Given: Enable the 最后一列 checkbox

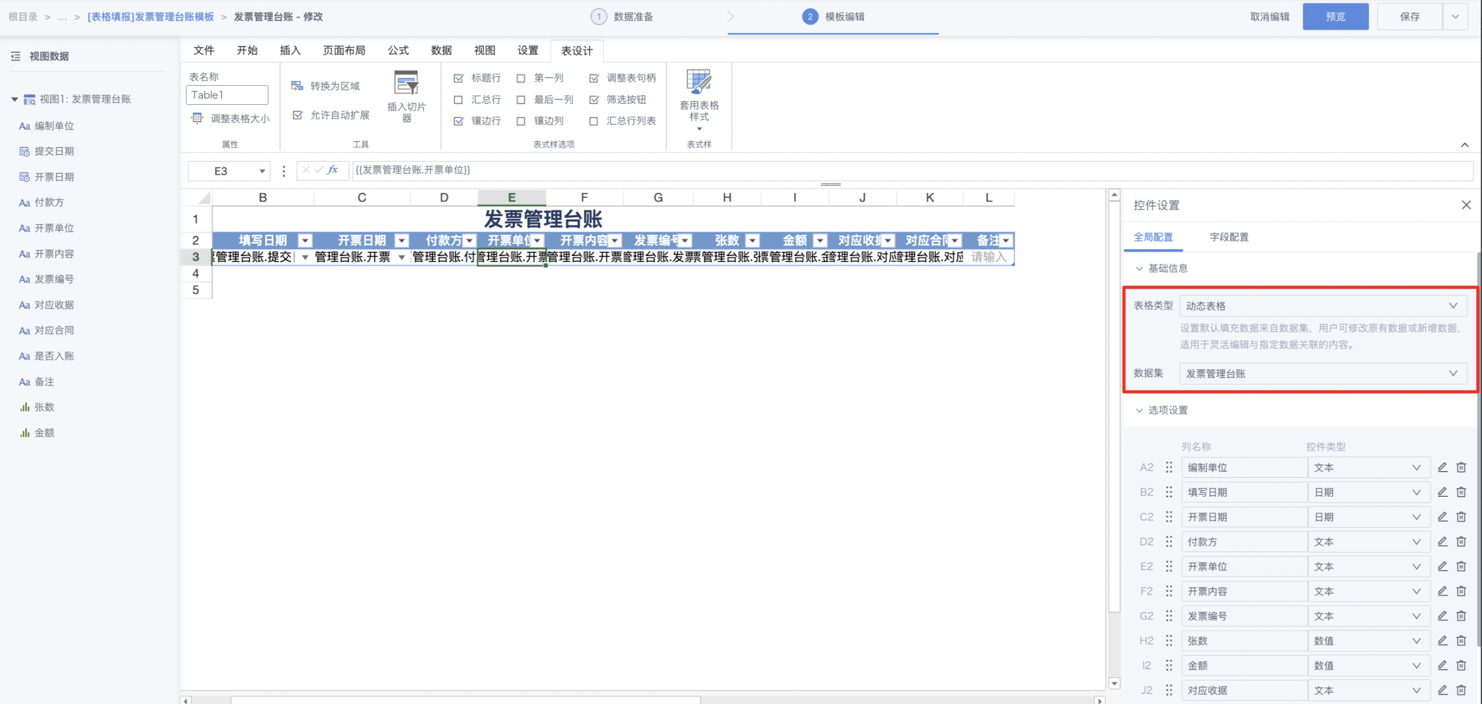Looking at the screenshot, I should [520, 99].
